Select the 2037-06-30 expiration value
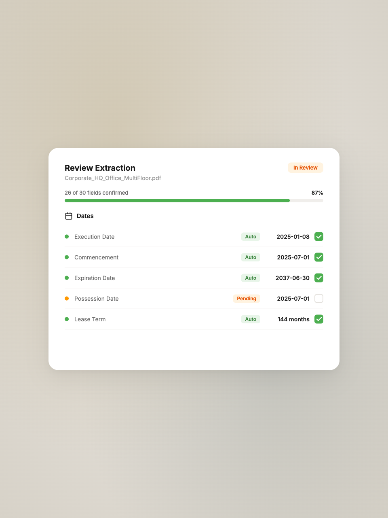 click(x=292, y=278)
